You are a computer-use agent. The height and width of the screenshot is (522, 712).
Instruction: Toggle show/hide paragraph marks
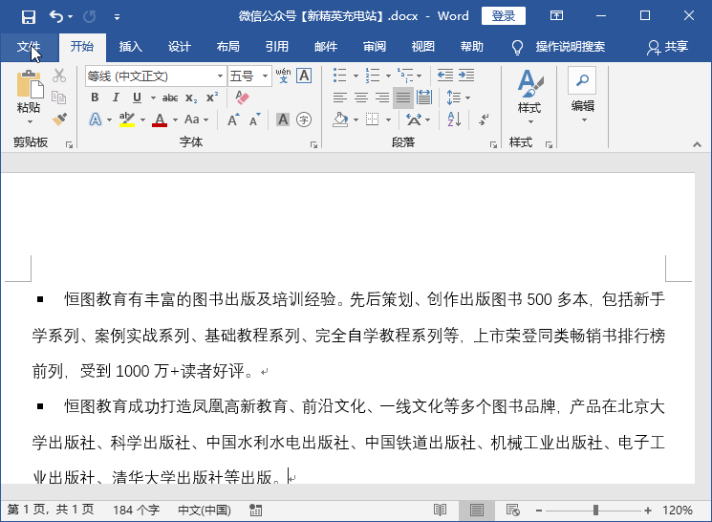point(484,120)
